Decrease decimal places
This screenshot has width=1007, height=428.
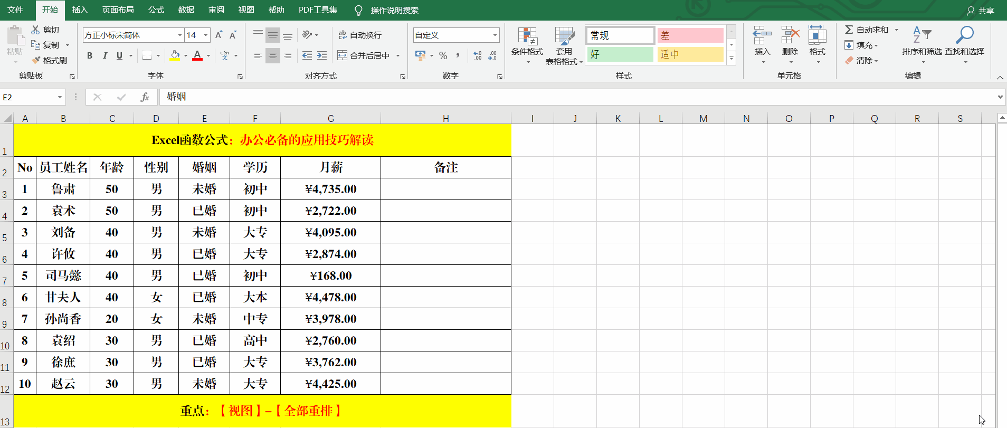[492, 55]
